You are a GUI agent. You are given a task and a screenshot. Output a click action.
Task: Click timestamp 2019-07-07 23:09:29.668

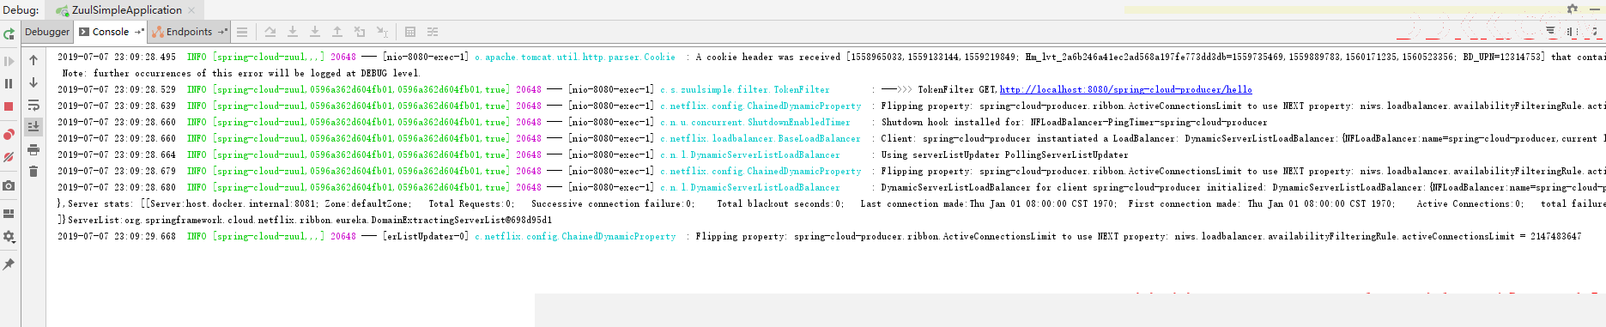click(117, 236)
